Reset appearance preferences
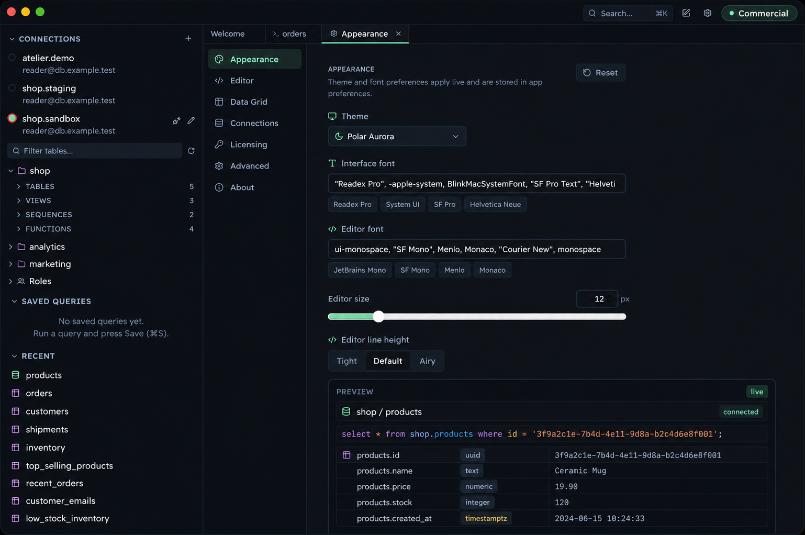 coord(600,73)
